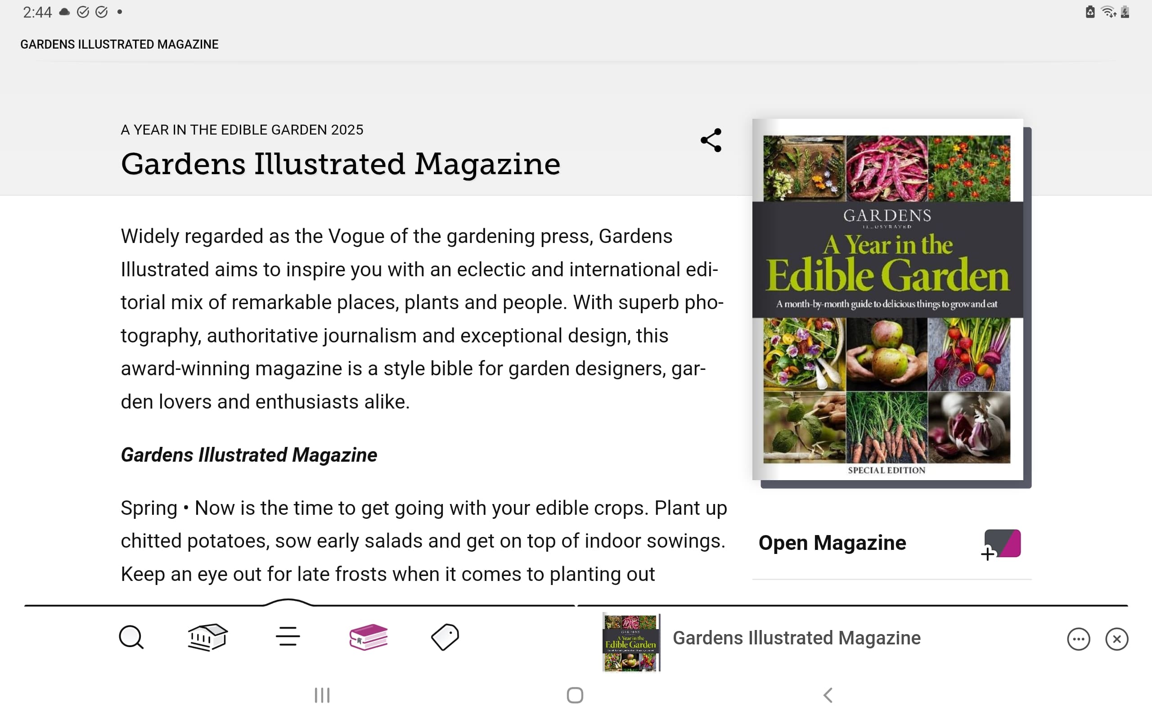Dismiss the current magazine bar
1152x720 pixels.
point(1116,639)
